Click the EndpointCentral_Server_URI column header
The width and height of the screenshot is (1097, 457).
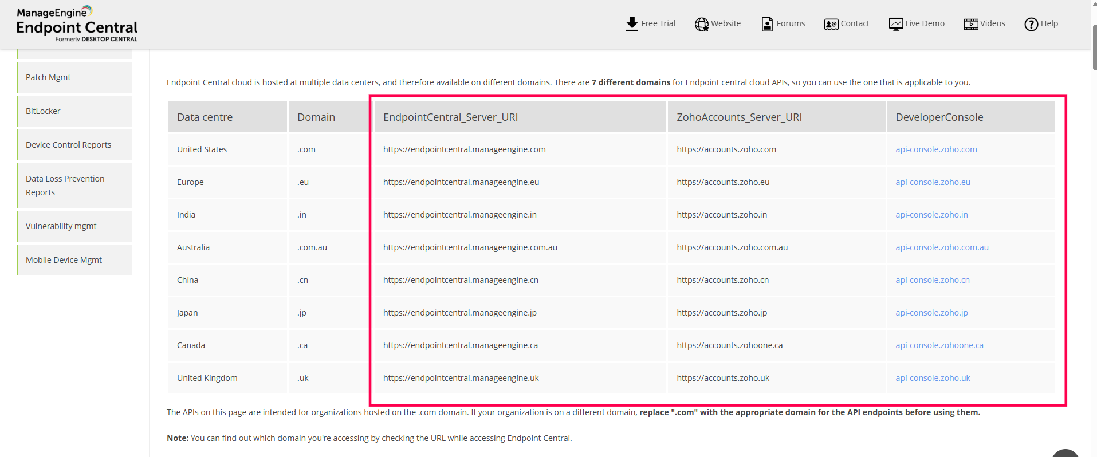[x=520, y=117]
